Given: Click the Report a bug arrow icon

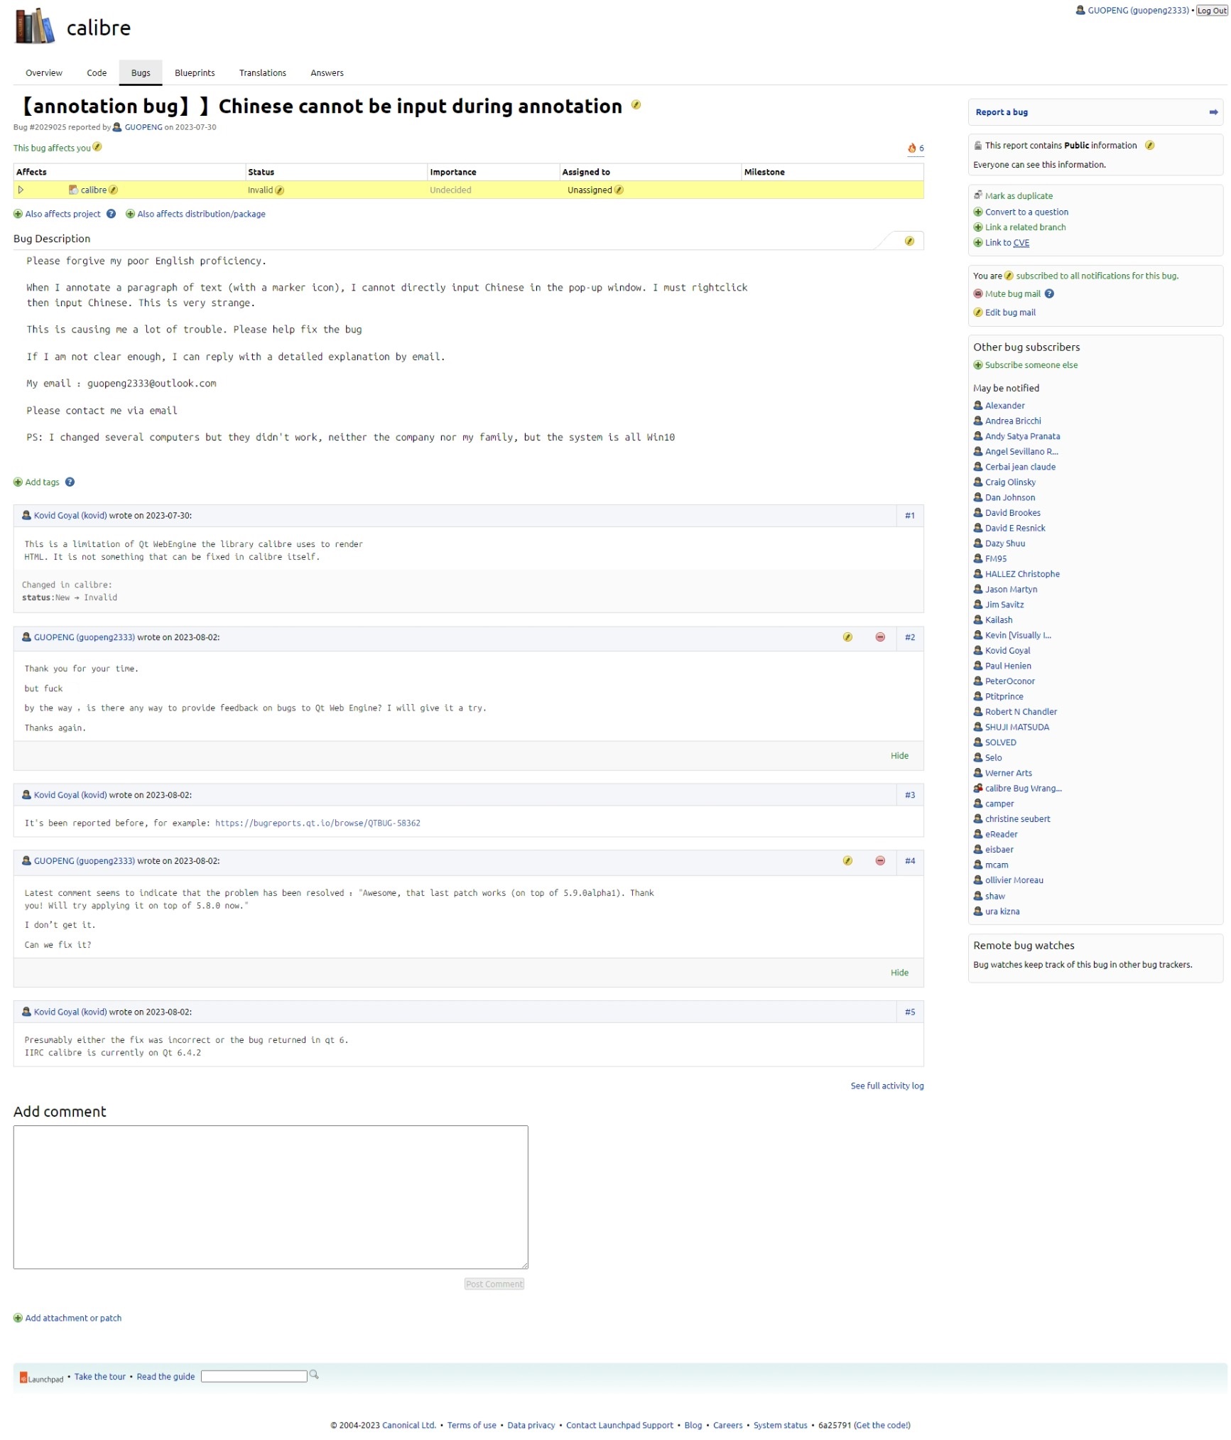Looking at the screenshot, I should click(1213, 112).
